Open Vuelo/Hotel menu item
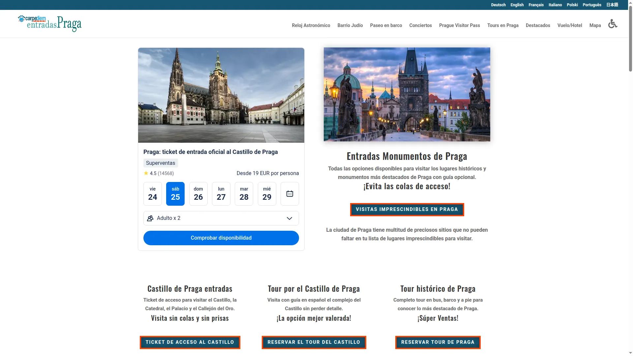This screenshot has width=633, height=356. [570, 25]
